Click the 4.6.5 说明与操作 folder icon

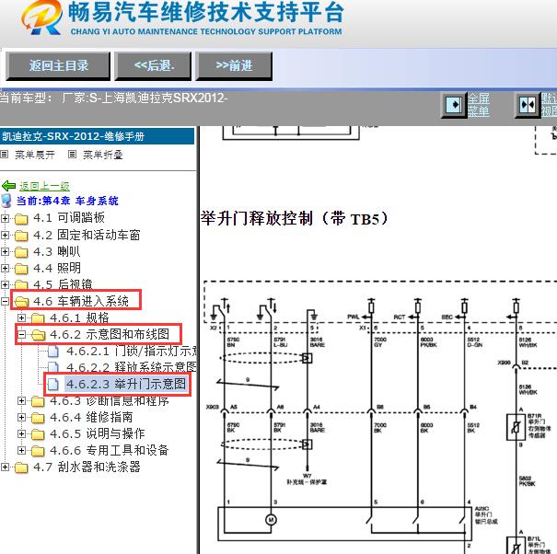pos(38,434)
